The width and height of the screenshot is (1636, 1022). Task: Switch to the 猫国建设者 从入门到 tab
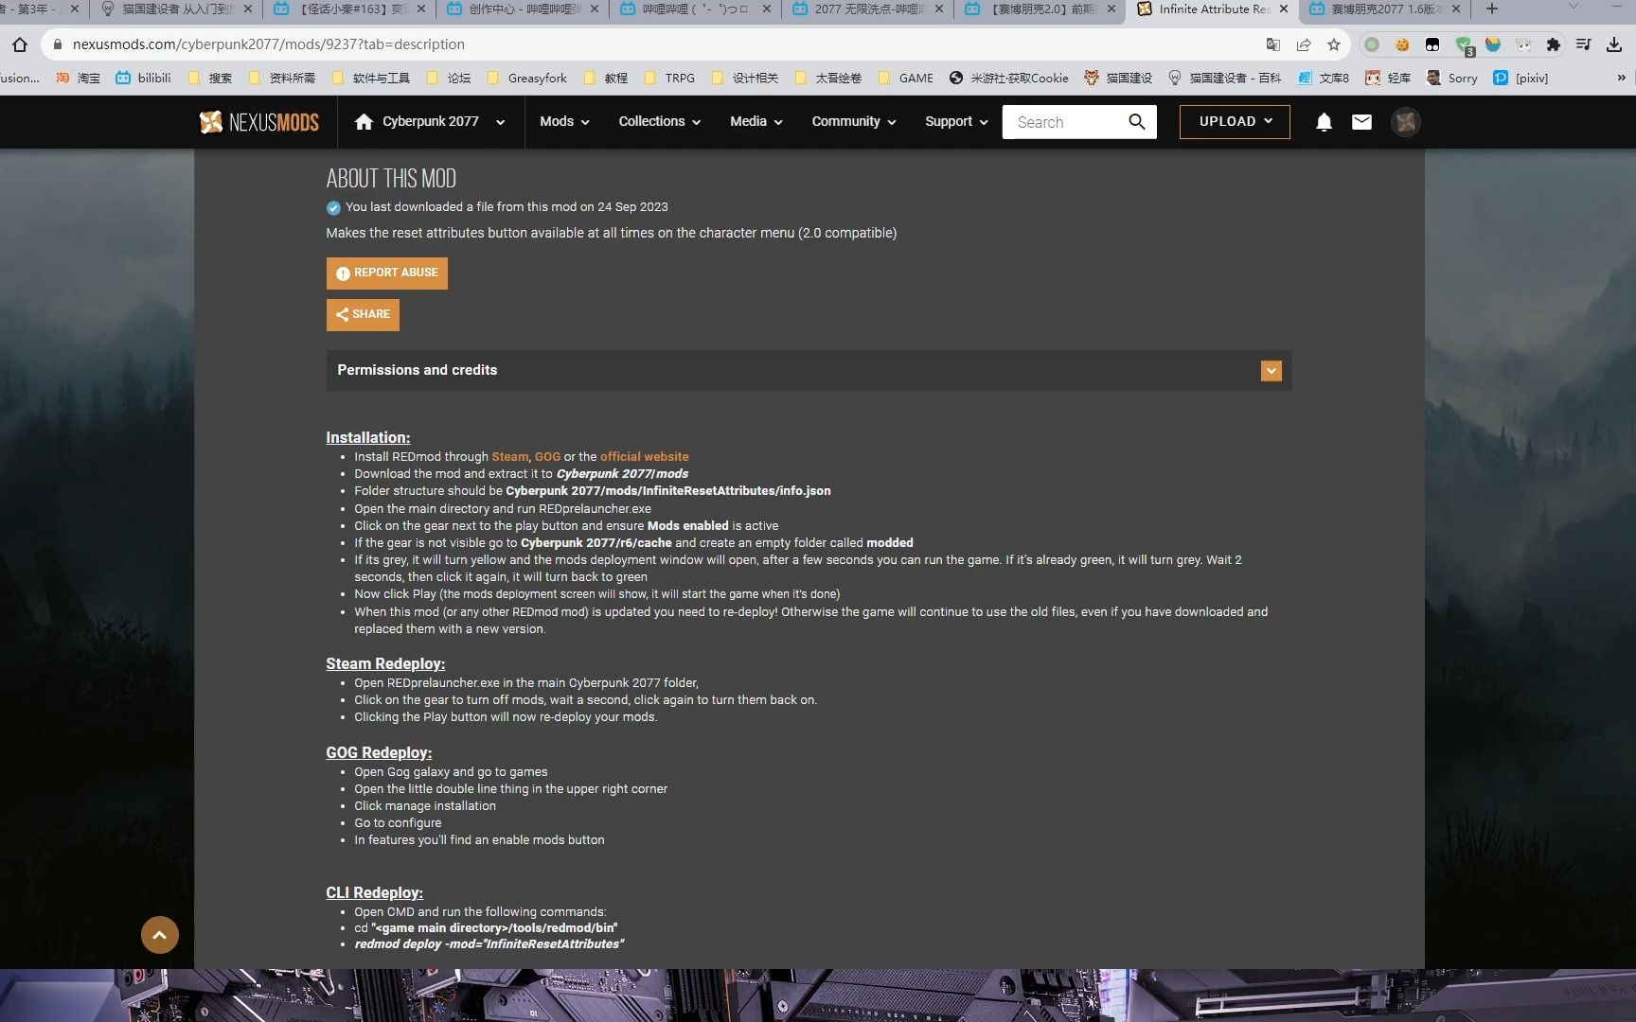coord(175,9)
